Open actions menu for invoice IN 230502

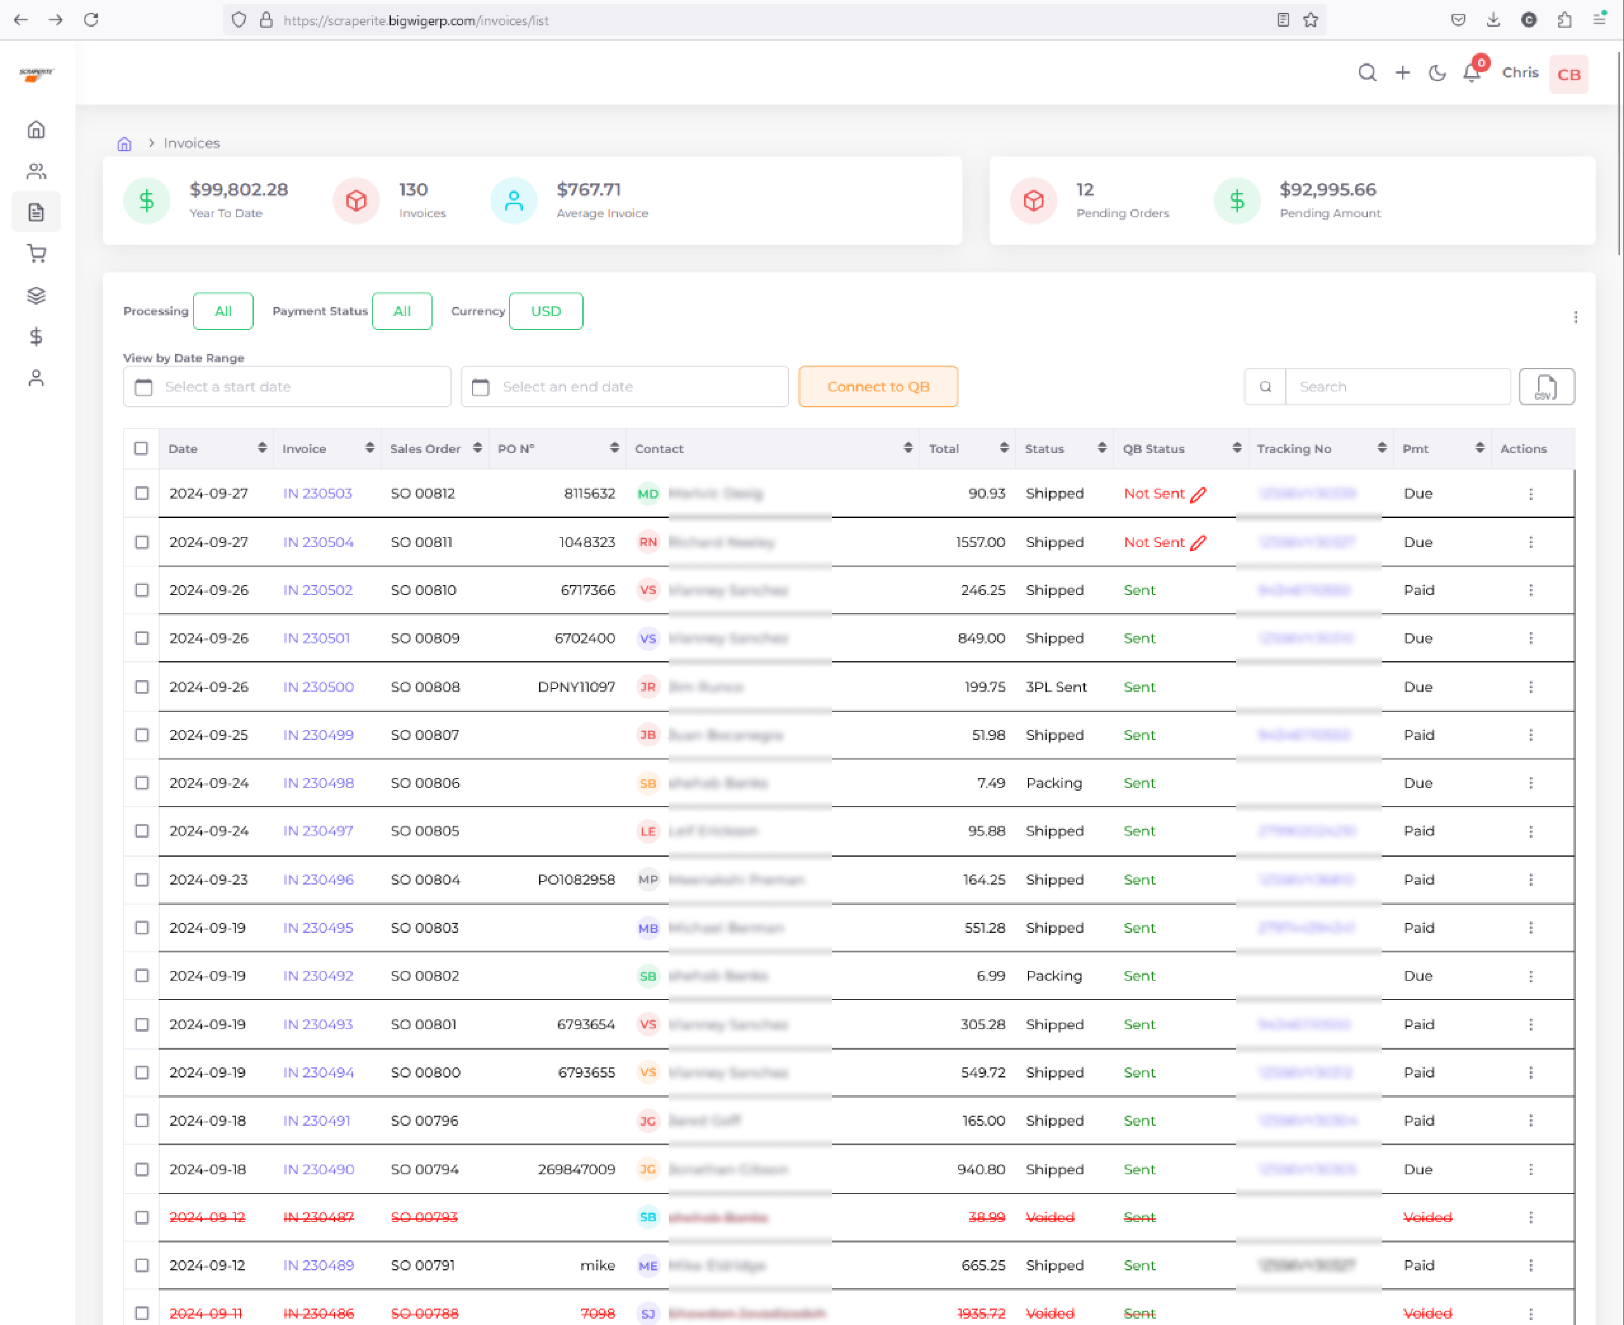point(1530,590)
